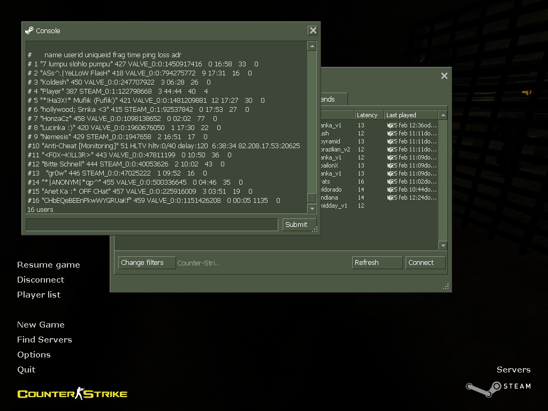Image resolution: width=548 pixels, height=411 pixels.
Task: Click the "16 users" console line
Action: 40,209
